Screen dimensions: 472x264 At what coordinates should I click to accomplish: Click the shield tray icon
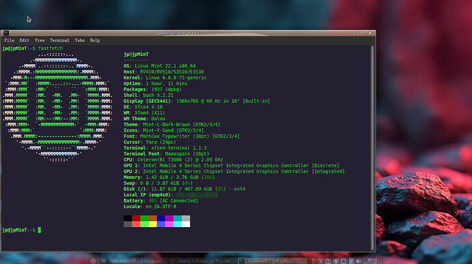[x=336, y=261]
